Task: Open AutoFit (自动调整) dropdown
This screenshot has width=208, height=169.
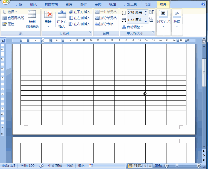Action: tap(132, 27)
